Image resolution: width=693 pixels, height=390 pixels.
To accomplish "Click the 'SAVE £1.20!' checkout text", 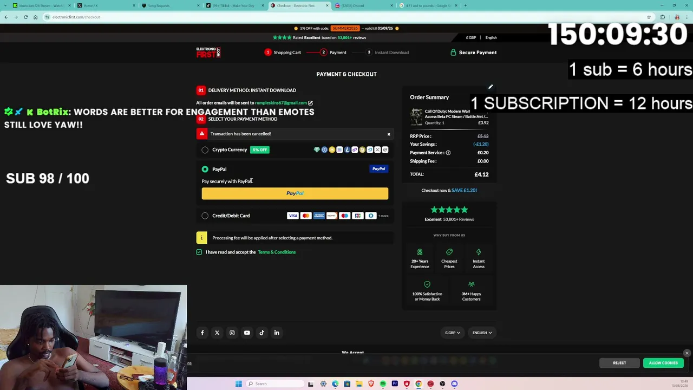I will (x=464, y=191).
